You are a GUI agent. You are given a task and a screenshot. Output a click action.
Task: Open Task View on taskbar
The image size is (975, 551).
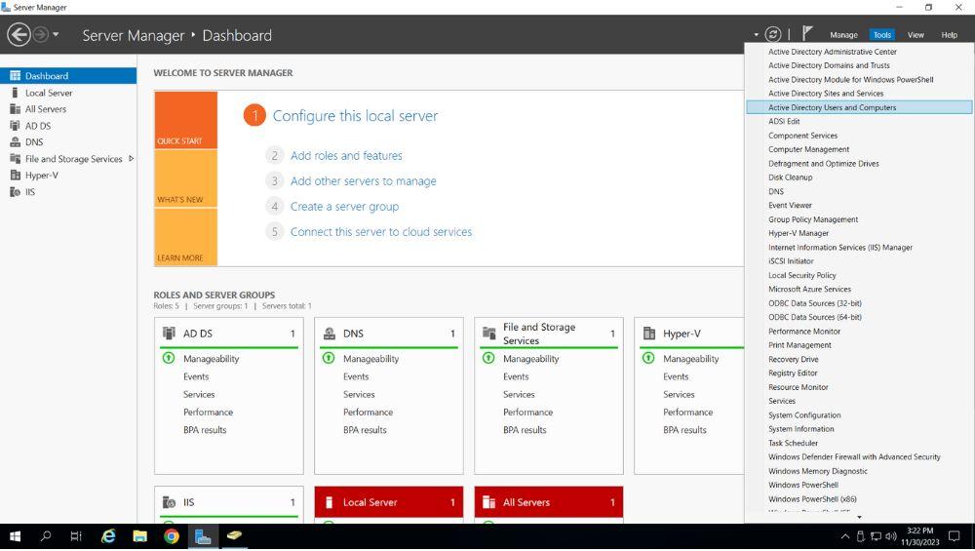tap(76, 536)
